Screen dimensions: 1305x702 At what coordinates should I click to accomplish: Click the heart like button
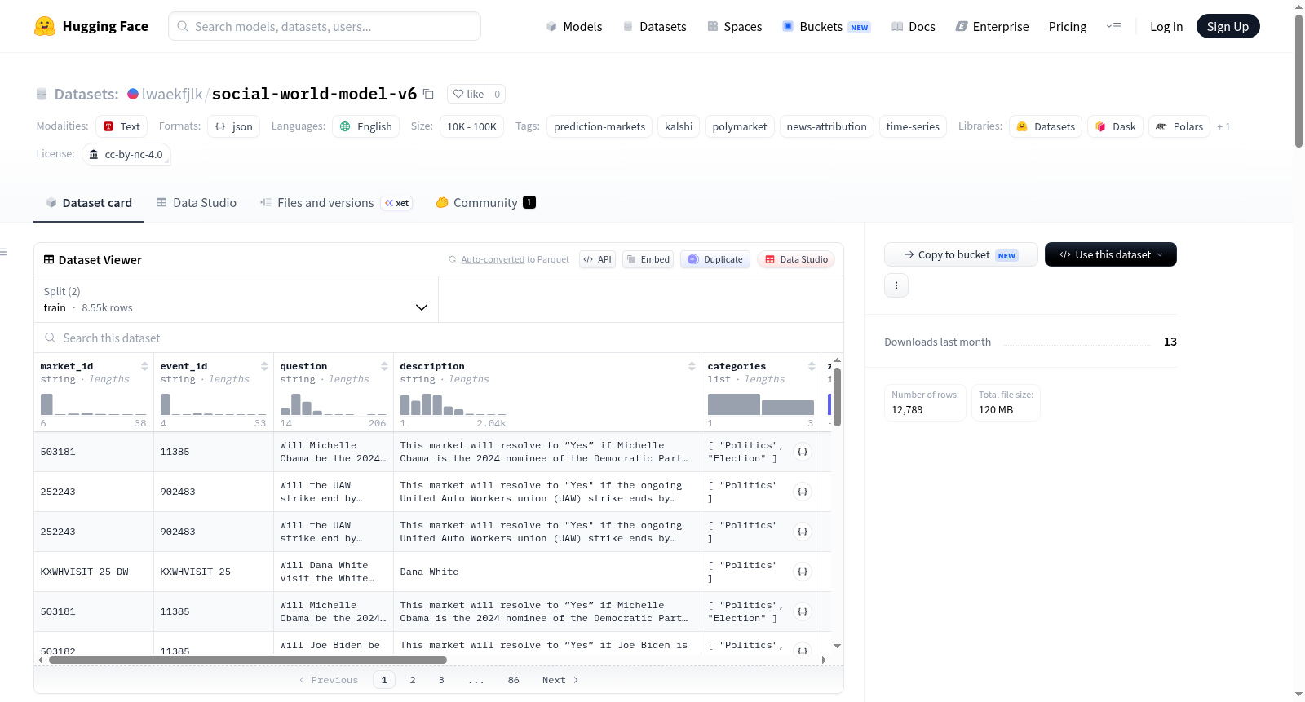468,94
